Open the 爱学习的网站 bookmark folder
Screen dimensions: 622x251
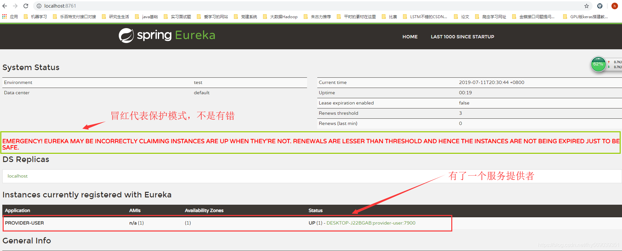click(212, 17)
